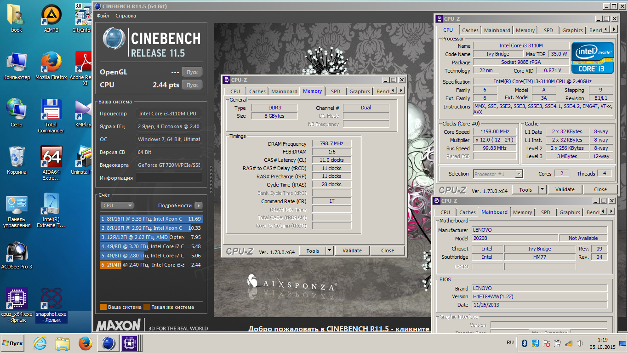Screen dimensions: 628x353
Task: Click the DRAM Frequency 798.7 MHz value
Action: click(331, 144)
